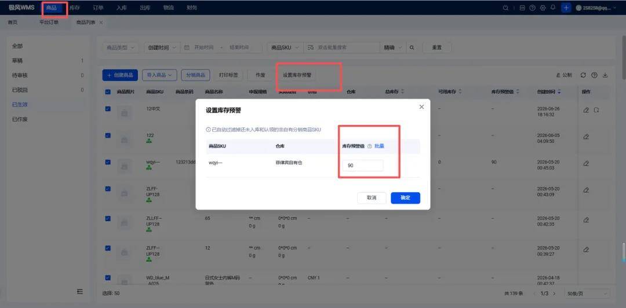The height and width of the screenshot is (308, 626).
Task: Open the notifications bell icon
Action: click(x=553, y=8)
